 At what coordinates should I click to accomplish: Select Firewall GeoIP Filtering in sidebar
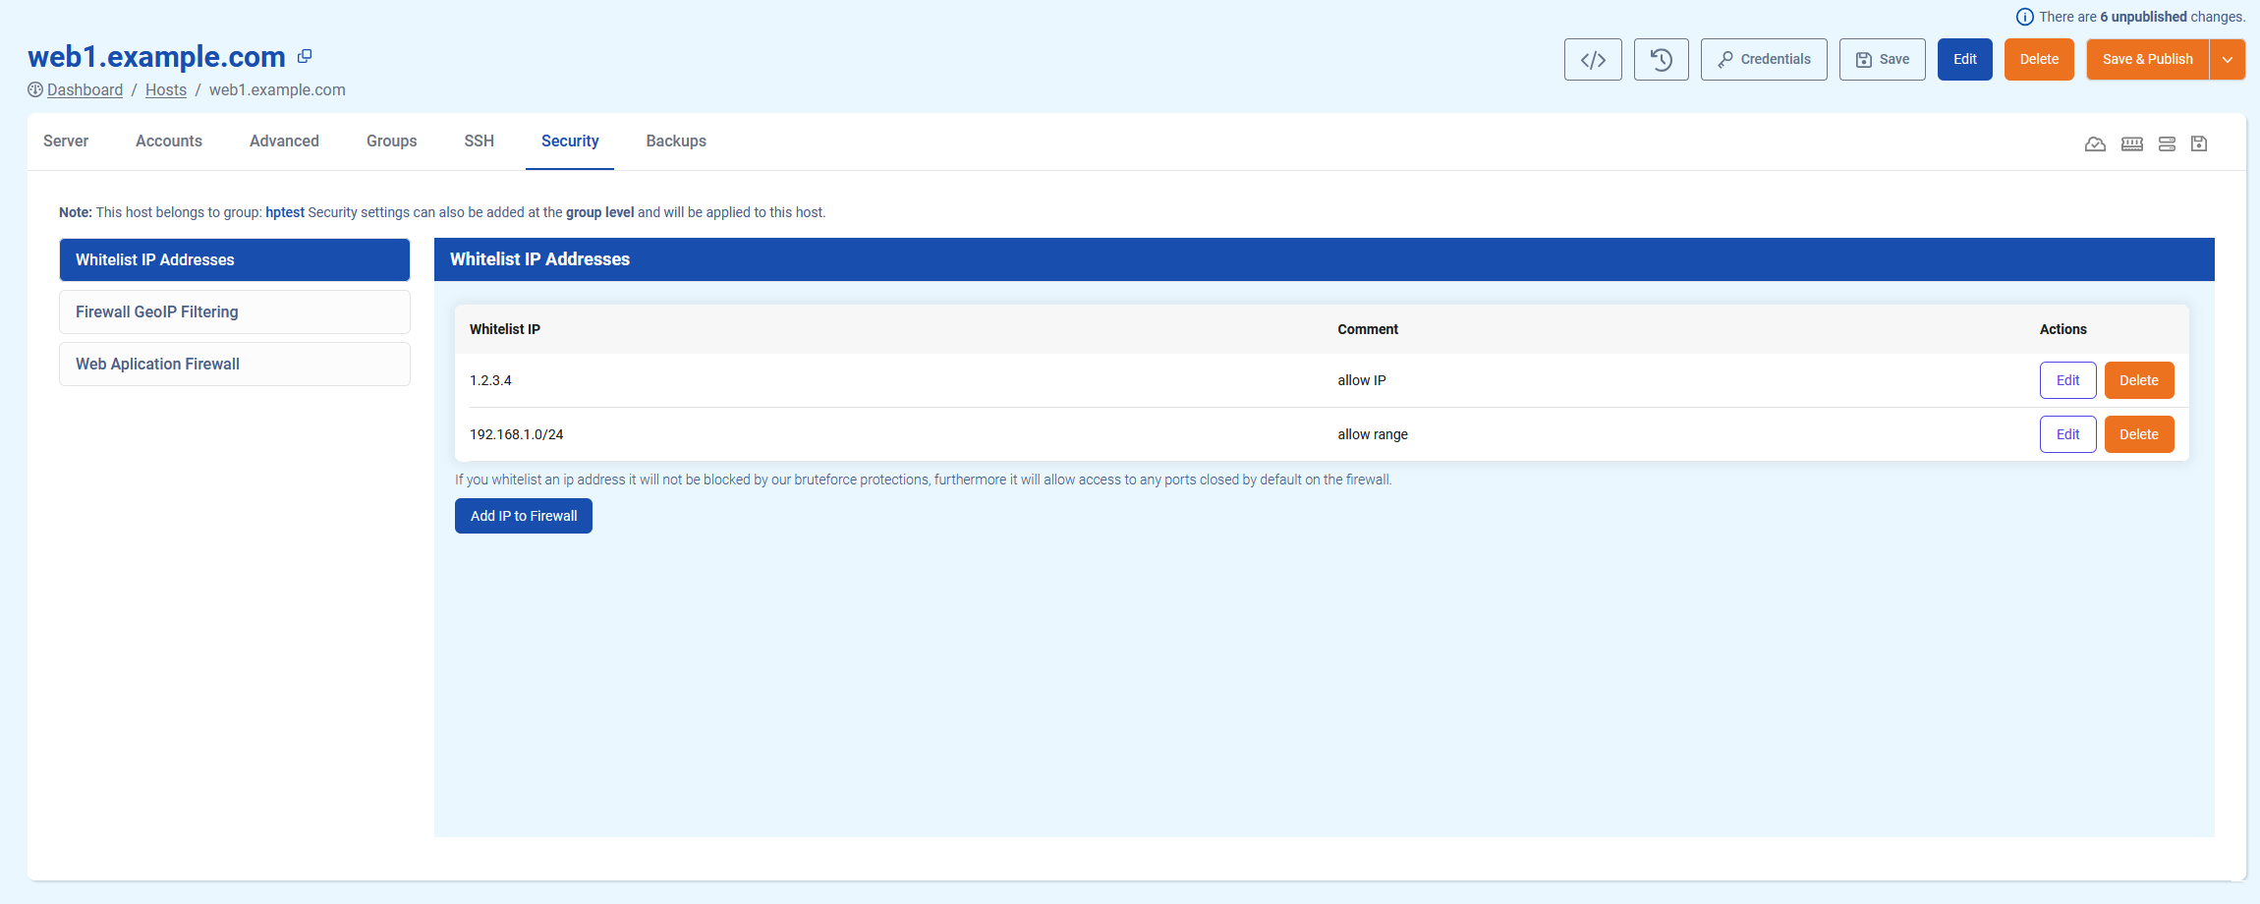click(235, 312)
